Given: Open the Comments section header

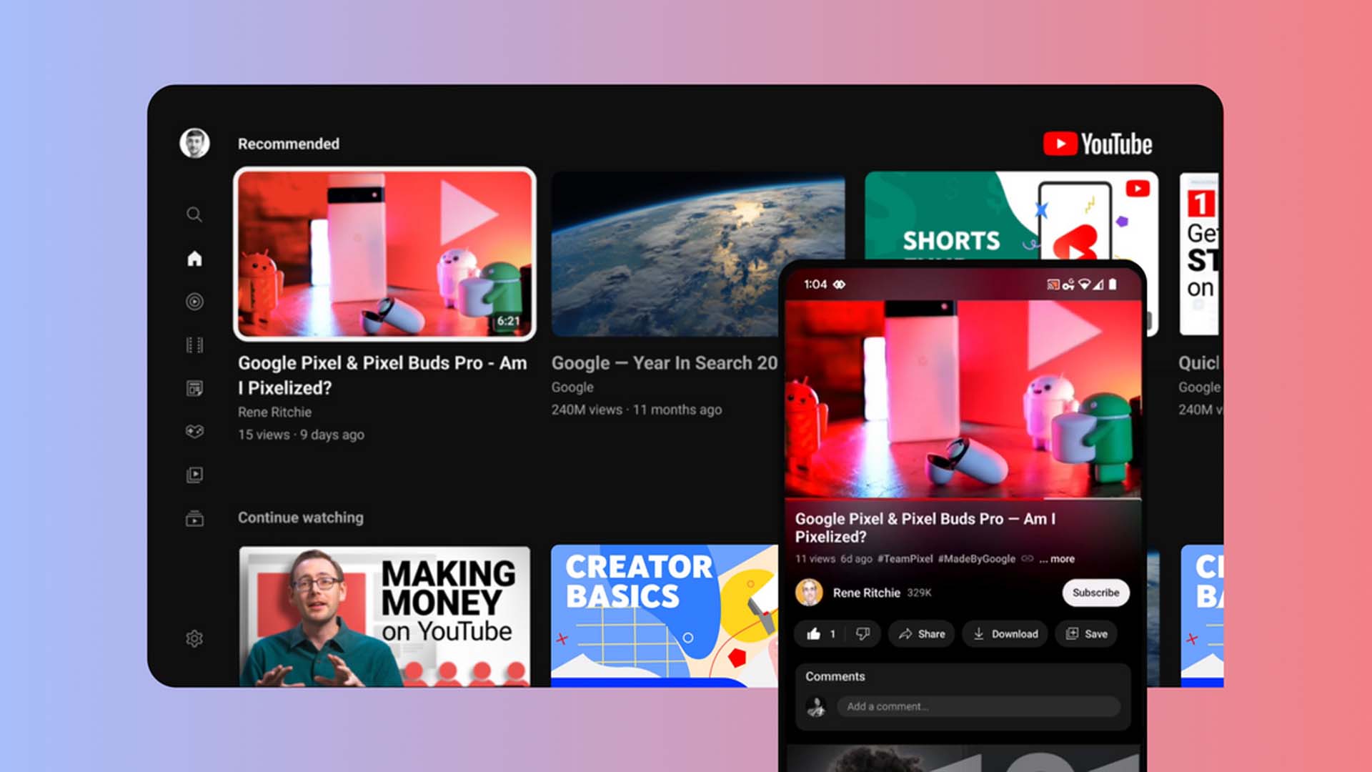Looking at the screenshot, I should 835,676.
